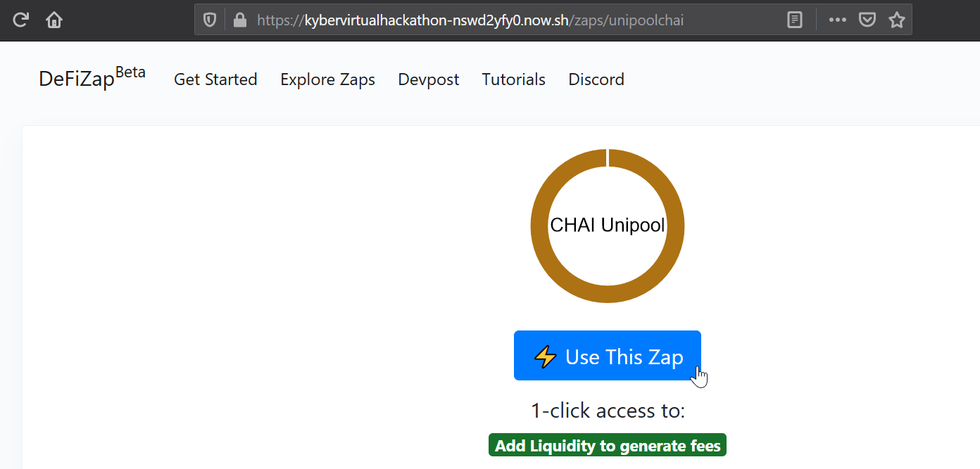Image resolution: width=980 pixels, height=469 pixels.
Task: Open the Discord nav link
Action: click(x=596, y=79)
